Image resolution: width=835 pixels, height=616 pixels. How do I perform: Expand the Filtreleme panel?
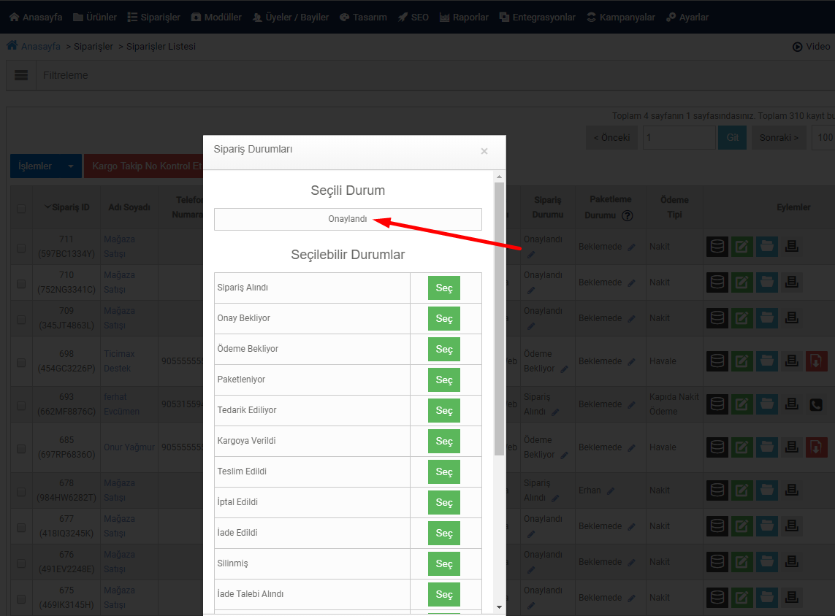(x=66, y=75)
